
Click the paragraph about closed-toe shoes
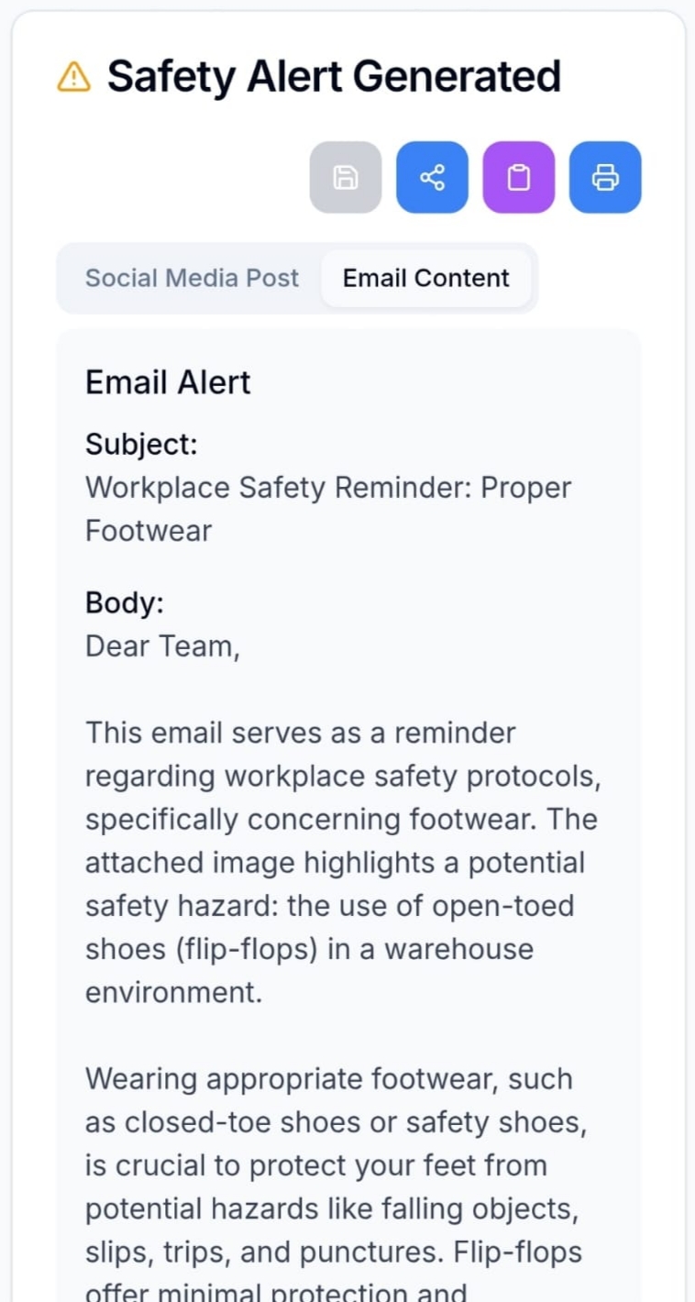click(339, 1164)
